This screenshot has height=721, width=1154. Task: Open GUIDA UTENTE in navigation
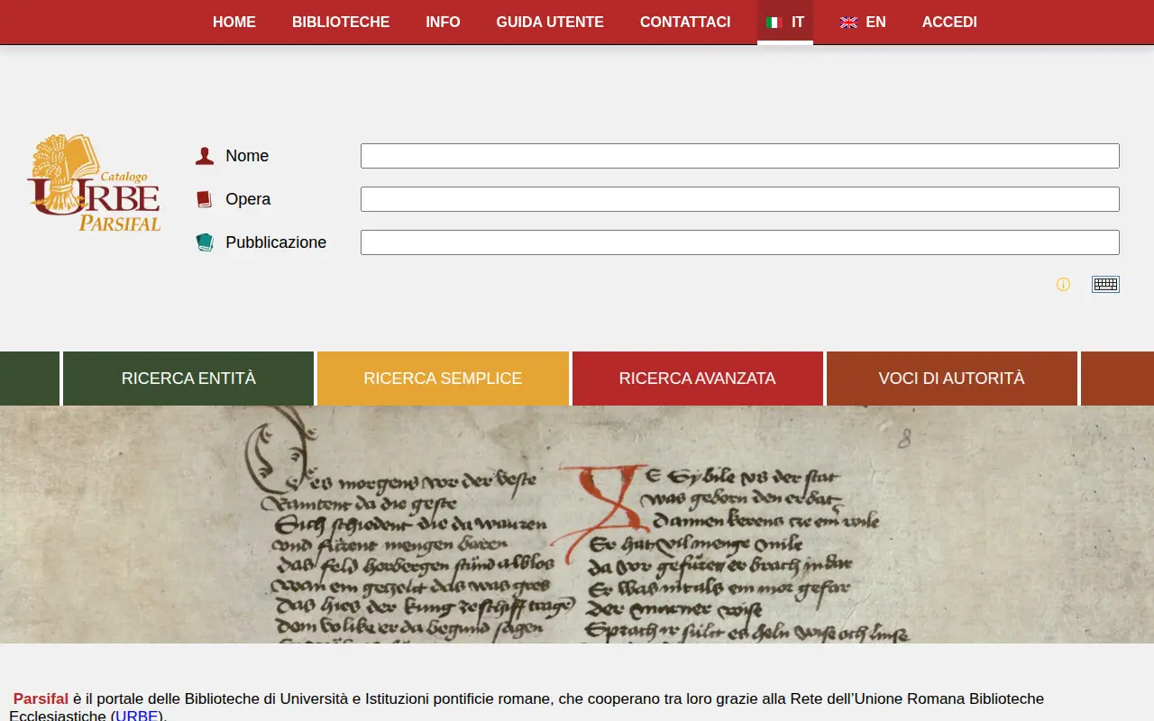(550, 23)
